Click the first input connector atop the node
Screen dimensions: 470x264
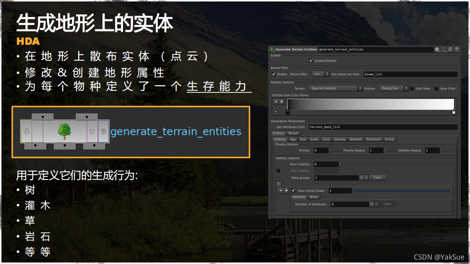[x=43, y=117]
